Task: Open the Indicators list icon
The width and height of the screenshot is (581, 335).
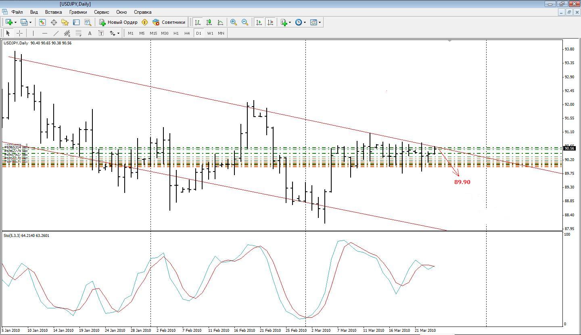Action: [x=284, y=22]
